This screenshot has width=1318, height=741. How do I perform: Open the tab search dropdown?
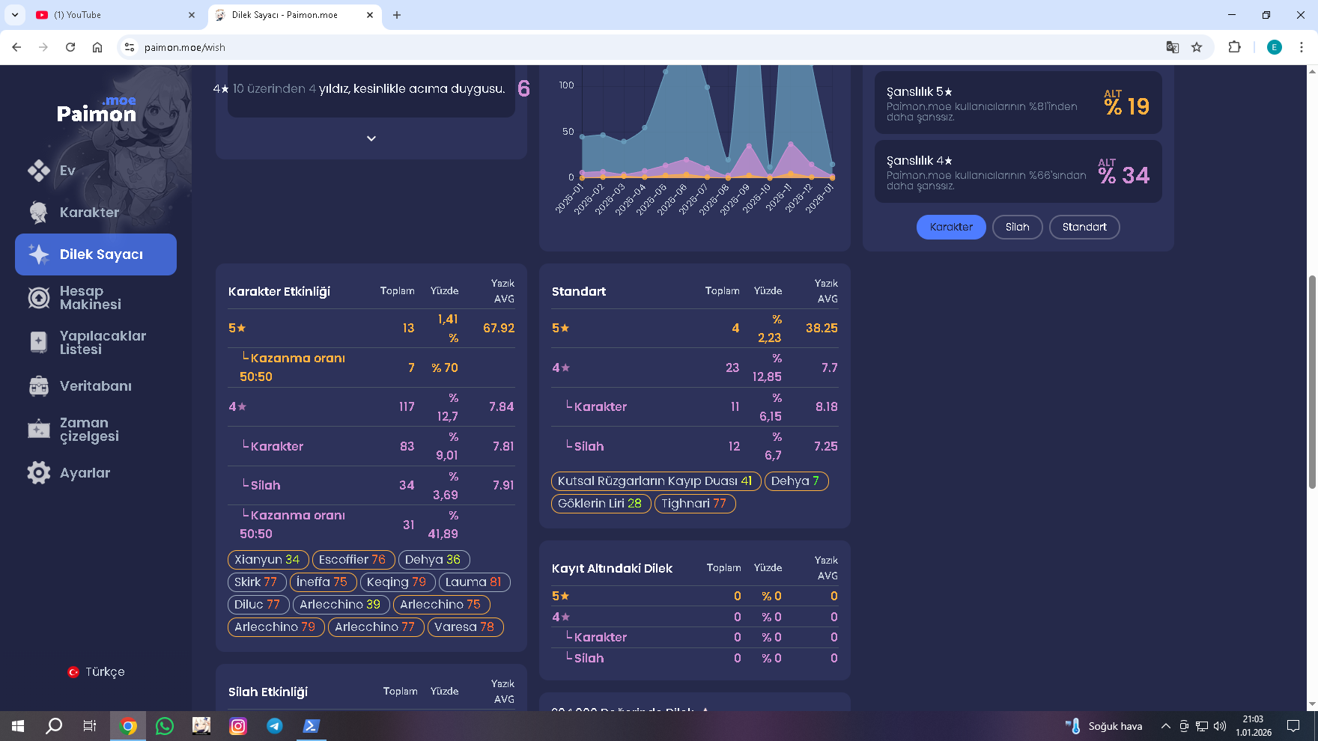coord(14,15)
